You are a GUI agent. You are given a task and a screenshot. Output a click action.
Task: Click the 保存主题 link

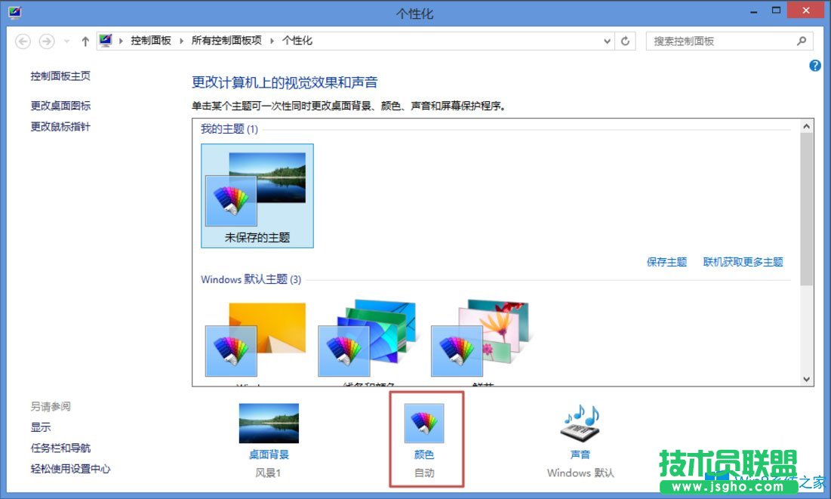point(666,262)
